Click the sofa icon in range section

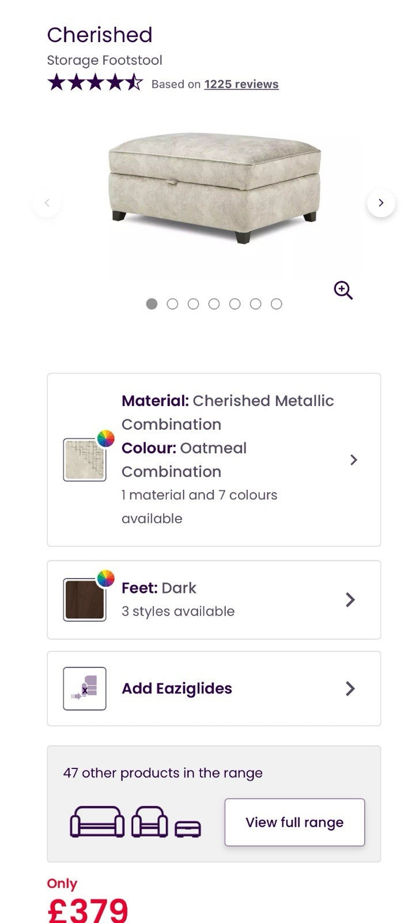coord(97,821)
